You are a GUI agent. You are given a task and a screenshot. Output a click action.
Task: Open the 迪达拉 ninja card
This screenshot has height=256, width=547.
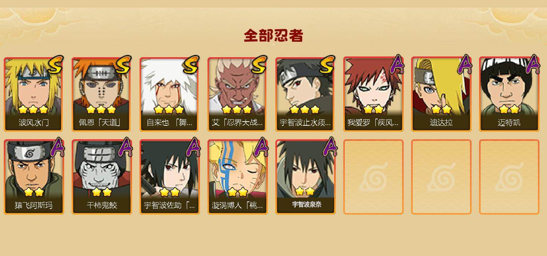tap(441, 94)
